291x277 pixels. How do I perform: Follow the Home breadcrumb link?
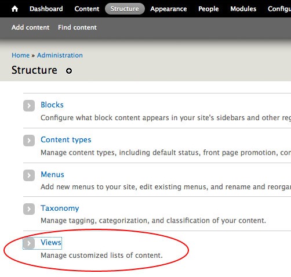(20, 55)
